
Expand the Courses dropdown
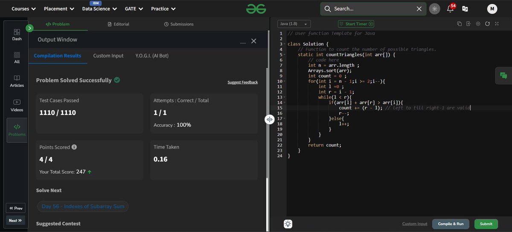pyautogui.click(x=23, y=9)
